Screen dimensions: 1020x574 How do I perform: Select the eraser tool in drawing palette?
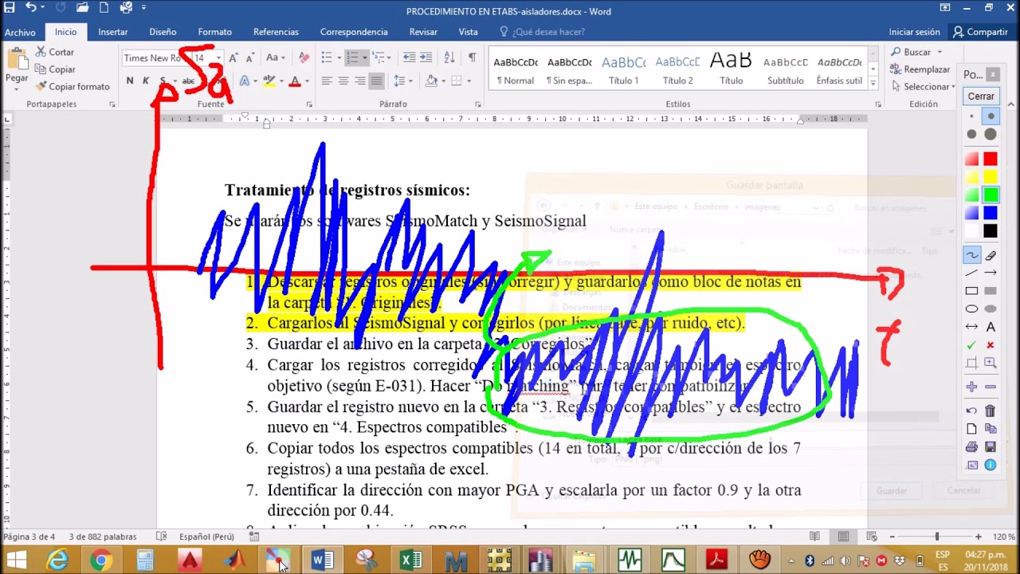991,255
